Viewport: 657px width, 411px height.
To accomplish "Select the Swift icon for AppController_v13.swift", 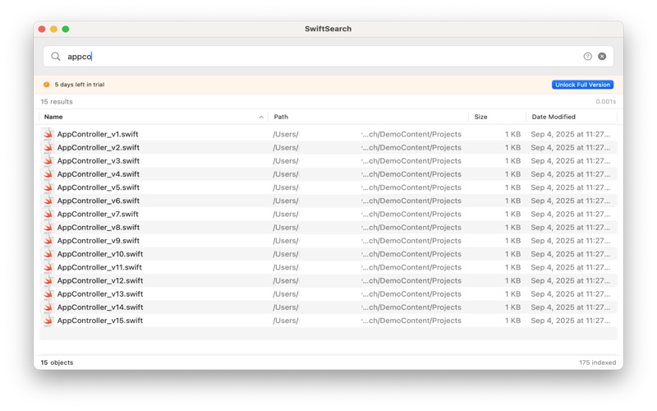I will point(48,294).
